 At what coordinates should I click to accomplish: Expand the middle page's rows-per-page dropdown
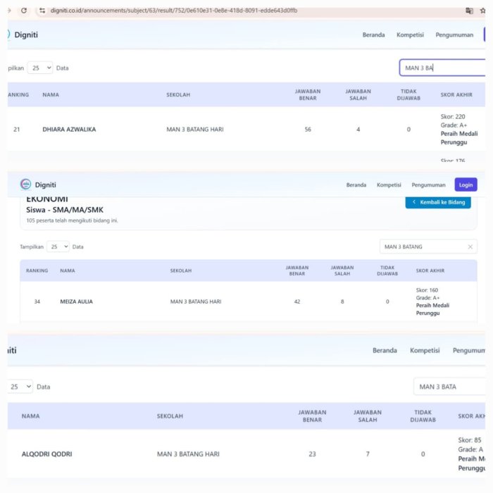point(58,246)
